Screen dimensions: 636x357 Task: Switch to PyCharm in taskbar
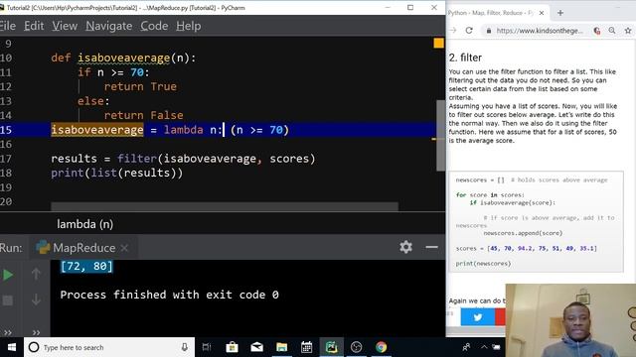(x=331, y=347)
